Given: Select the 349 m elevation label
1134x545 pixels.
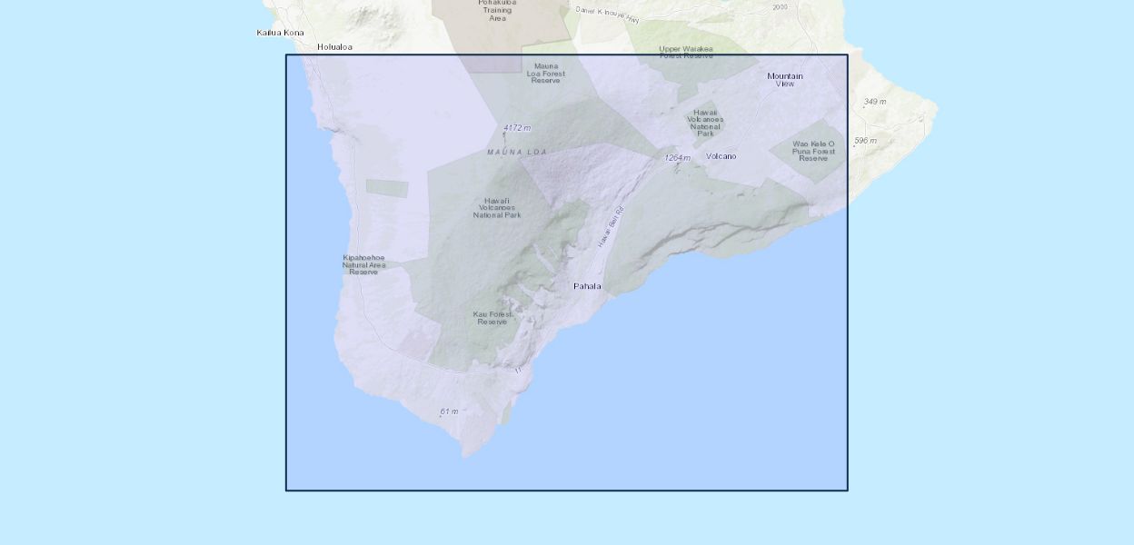Looking at the screenshot, I should pyautogui.click(x=874, y=102).
